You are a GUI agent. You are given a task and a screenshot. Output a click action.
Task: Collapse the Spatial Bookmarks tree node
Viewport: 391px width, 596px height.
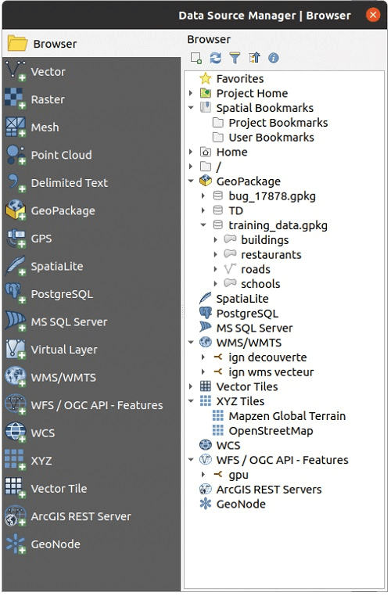191,108
